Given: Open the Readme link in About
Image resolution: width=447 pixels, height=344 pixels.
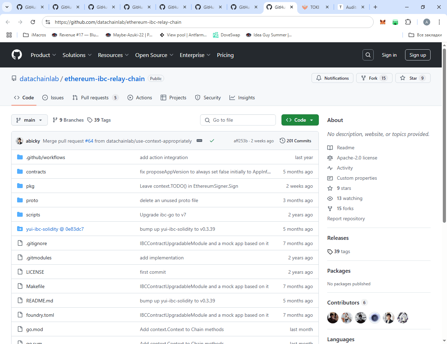Looking at the screenshot, I should [345, 148].
